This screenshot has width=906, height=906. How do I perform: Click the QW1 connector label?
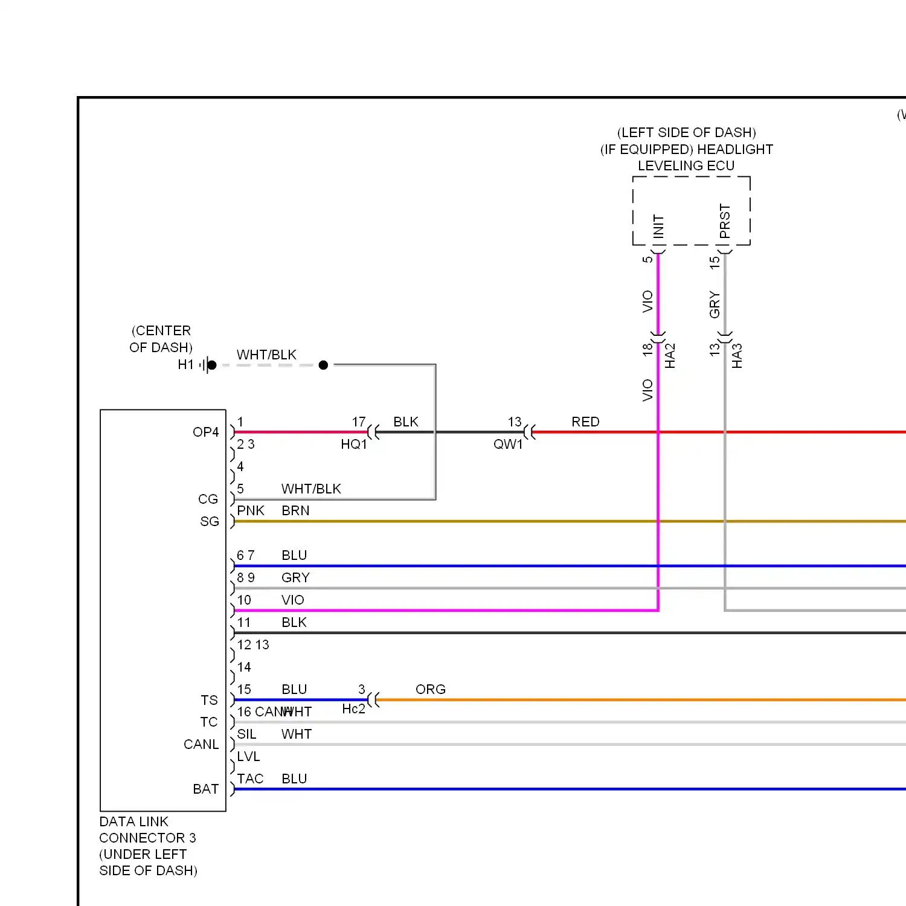(x=508, y=444)
